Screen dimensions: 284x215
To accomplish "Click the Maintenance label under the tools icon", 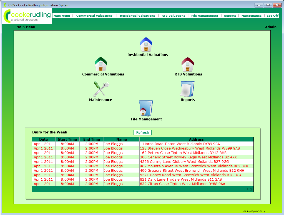I will tap(101, 100).
